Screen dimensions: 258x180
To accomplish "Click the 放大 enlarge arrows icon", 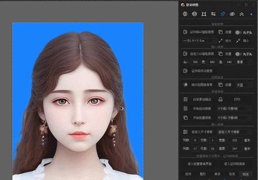I will tap(221, 40).
